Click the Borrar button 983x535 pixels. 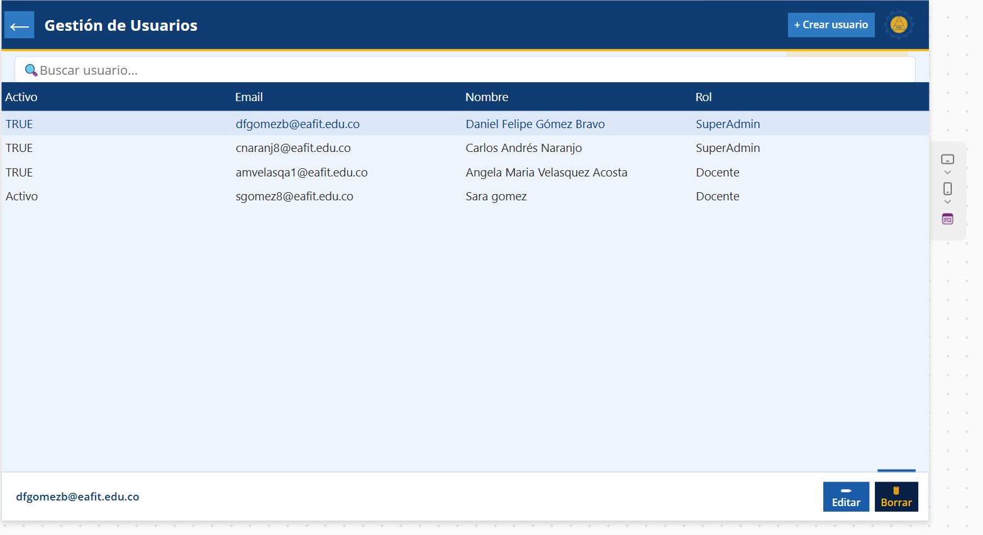click(896, 497)
